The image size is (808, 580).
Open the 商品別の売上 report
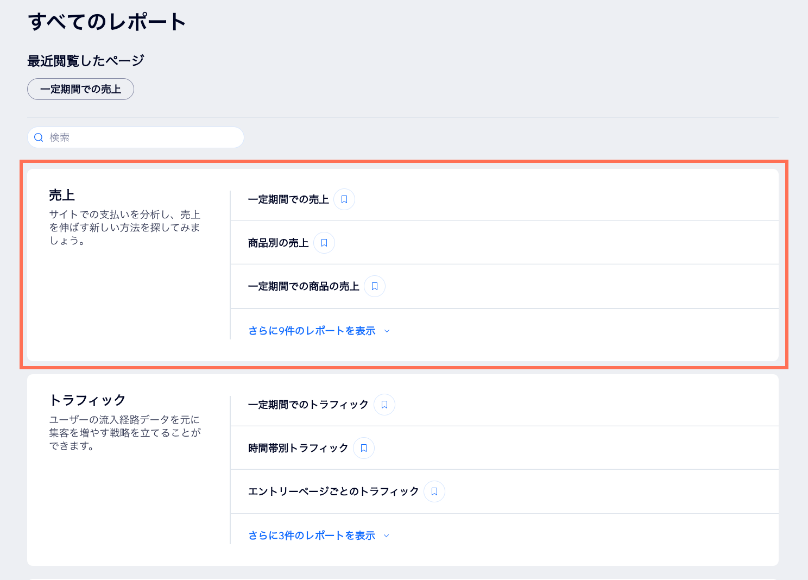278,242
